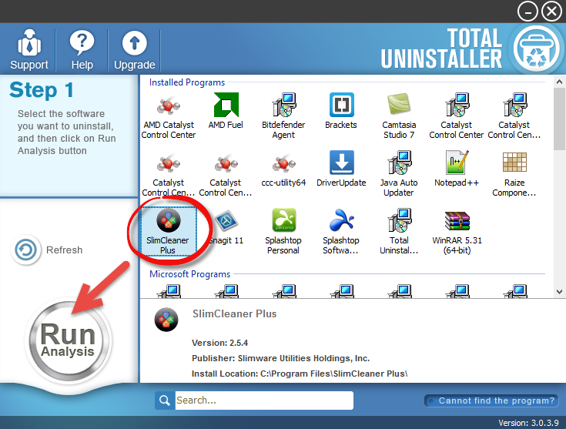Close the Total Uninstaller window
This screenshot has width=566, height=429.
pos(552,12)
